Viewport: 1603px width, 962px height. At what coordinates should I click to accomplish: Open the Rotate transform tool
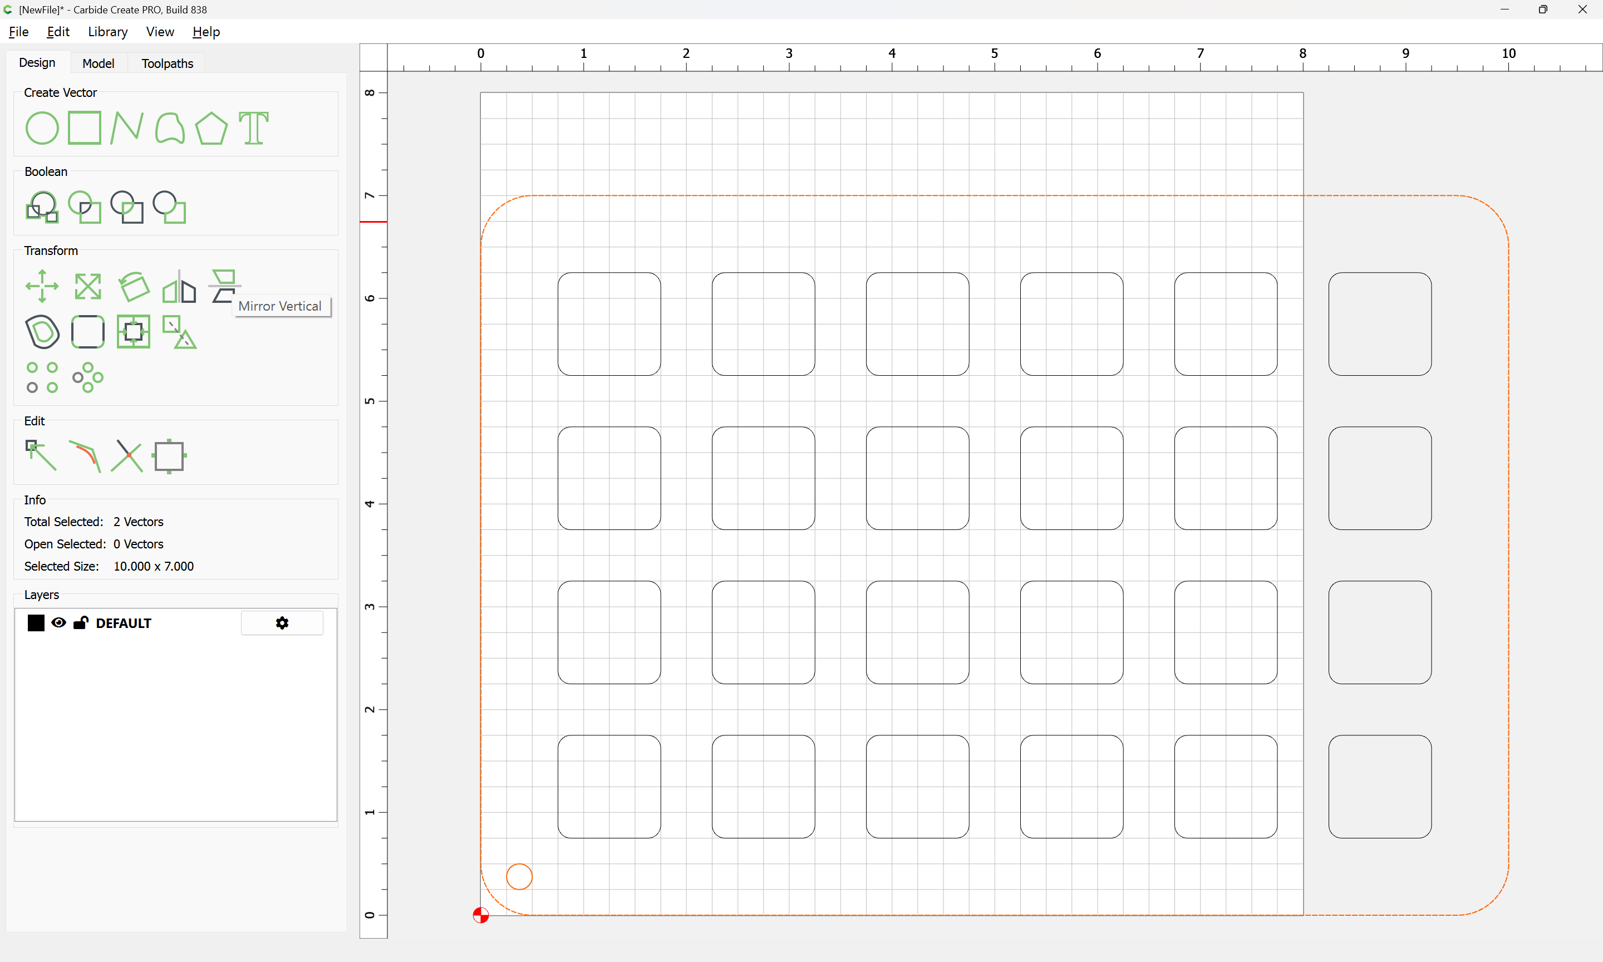coord(134,286)
